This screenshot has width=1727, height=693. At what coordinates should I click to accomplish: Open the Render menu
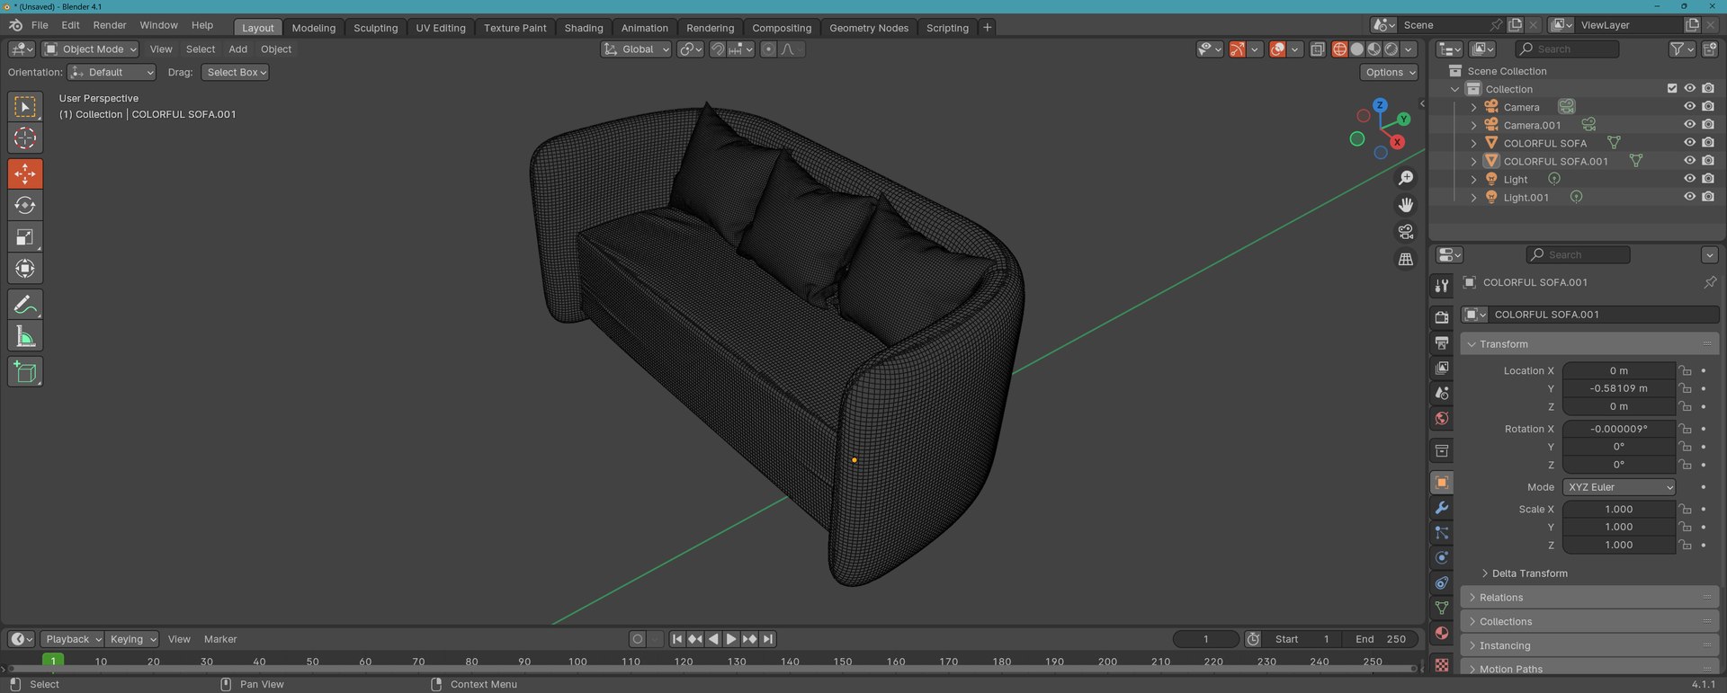pyautogui.click(x=110, y=25)
